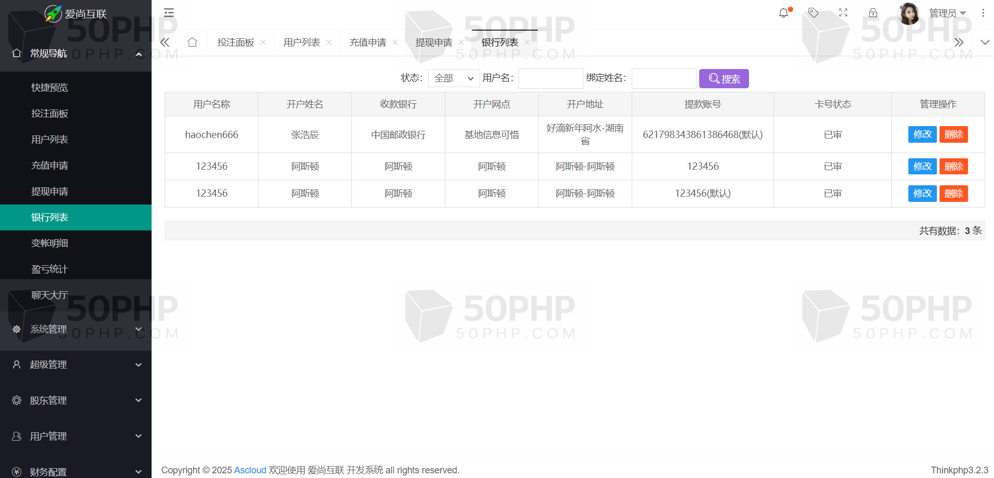Click the purple 搜索 search button

pyautogui.click(x=724, y=79)
